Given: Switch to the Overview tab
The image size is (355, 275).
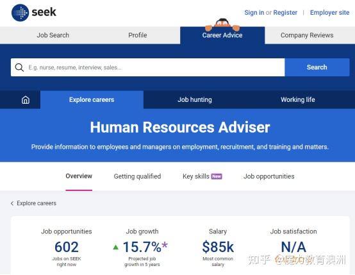Looking at the screenshot, I should (79, 176).
